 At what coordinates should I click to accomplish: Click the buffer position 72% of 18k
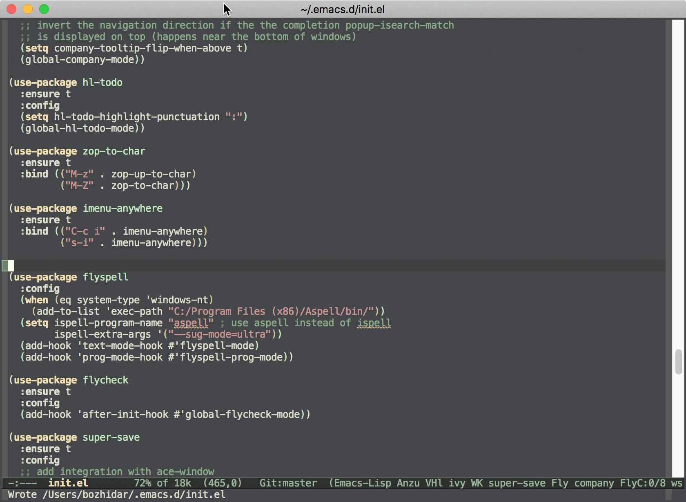coord(162,483)
